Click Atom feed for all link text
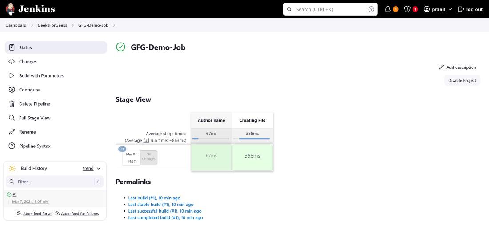The image size is (489, 237). 38,213
